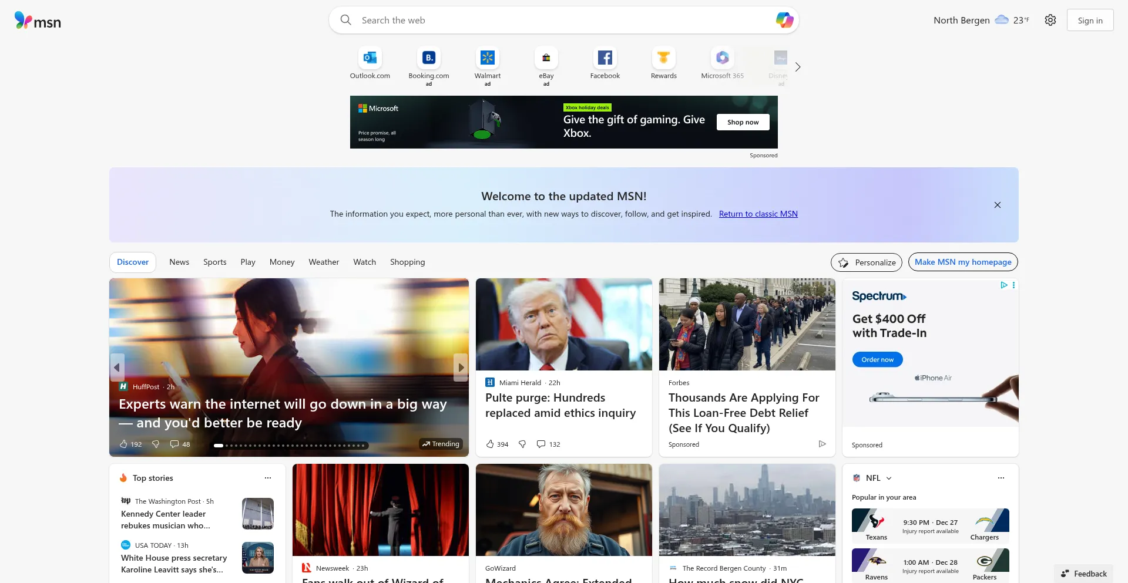Screen dimensions: 1128x583
Task: Click inside the Search the web field
Action: point(529,19)
